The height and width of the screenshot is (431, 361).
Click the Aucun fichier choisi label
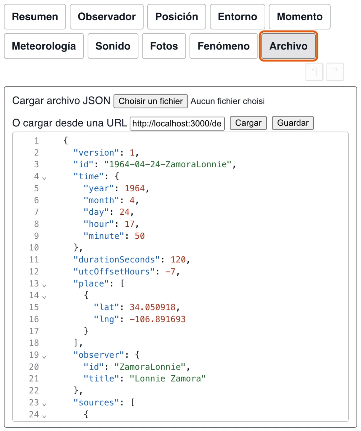point(228,101)
